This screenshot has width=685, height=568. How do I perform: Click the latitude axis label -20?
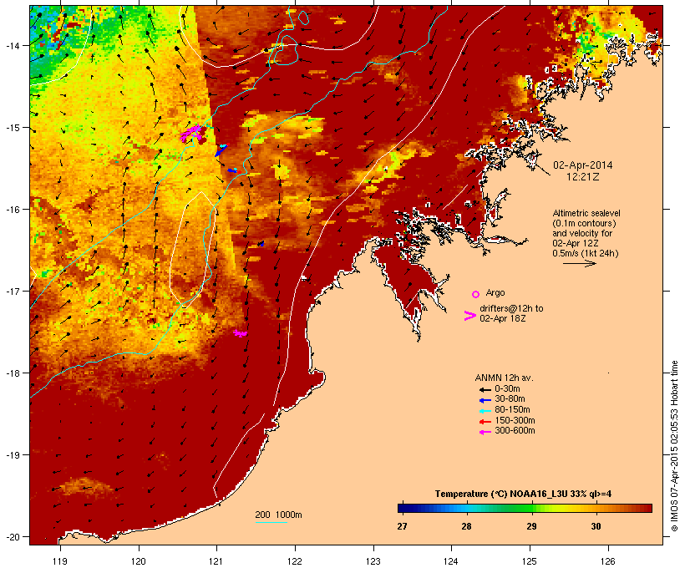(x=12, y=536)
